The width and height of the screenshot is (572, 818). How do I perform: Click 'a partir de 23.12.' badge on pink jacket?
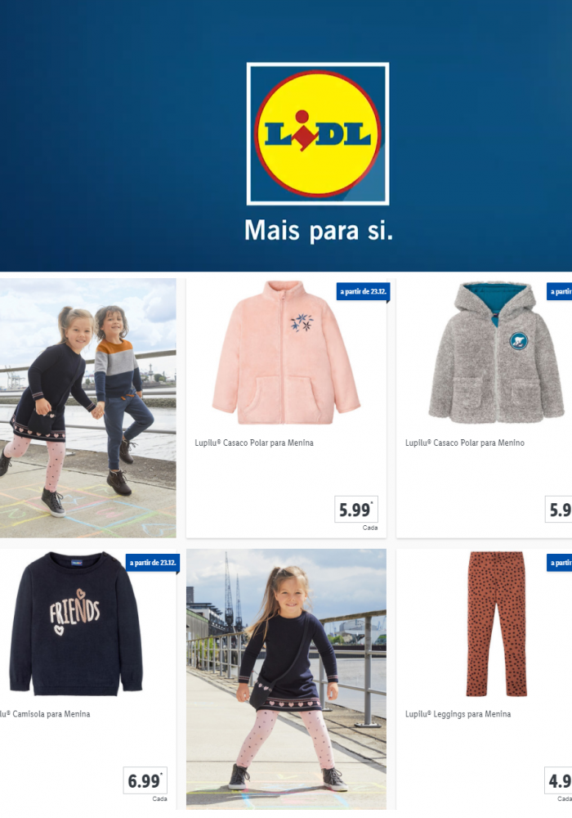click(363, 292)
